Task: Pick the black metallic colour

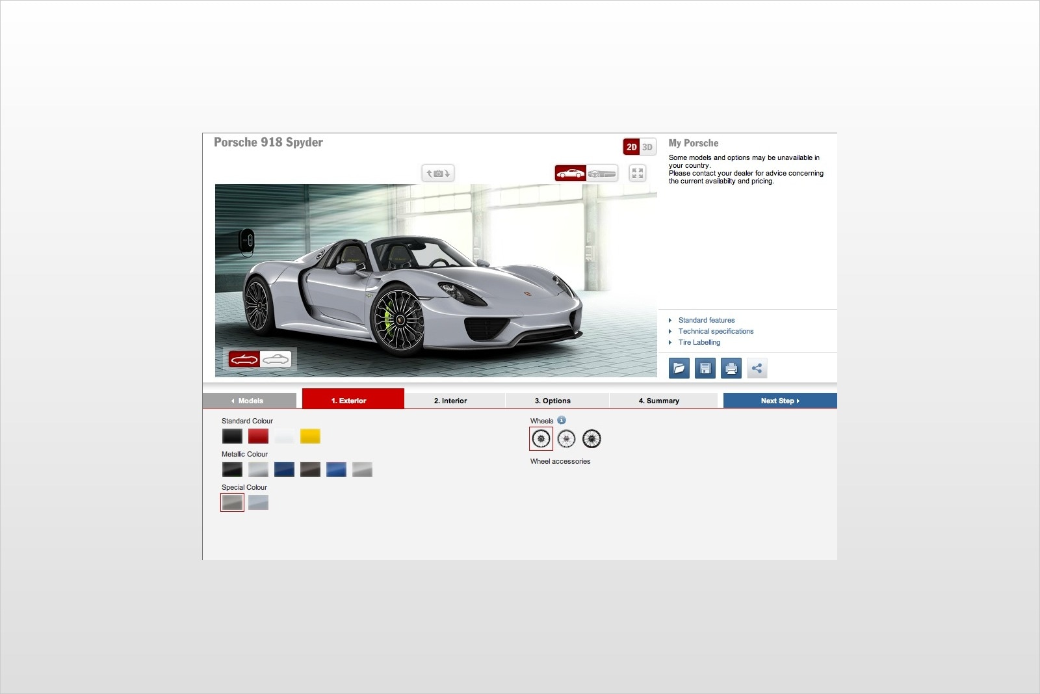Action: [232, 470]
